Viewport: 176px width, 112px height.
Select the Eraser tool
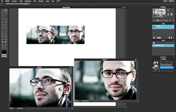[3, 22]
